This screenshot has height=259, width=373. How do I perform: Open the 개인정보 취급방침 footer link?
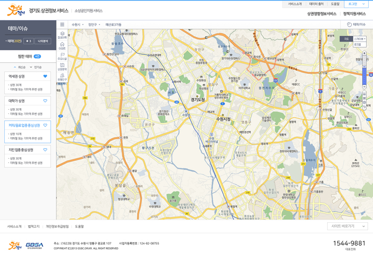point(57,226)
